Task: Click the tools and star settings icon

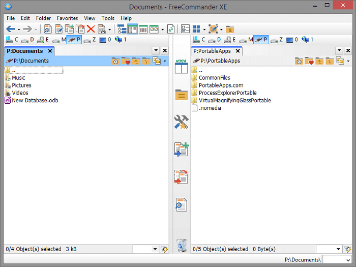Action: (181, 122)
